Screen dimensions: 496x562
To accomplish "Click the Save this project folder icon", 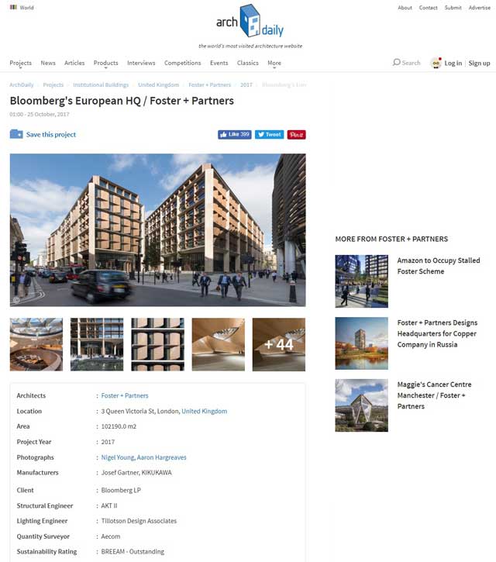I will (16, 134).
